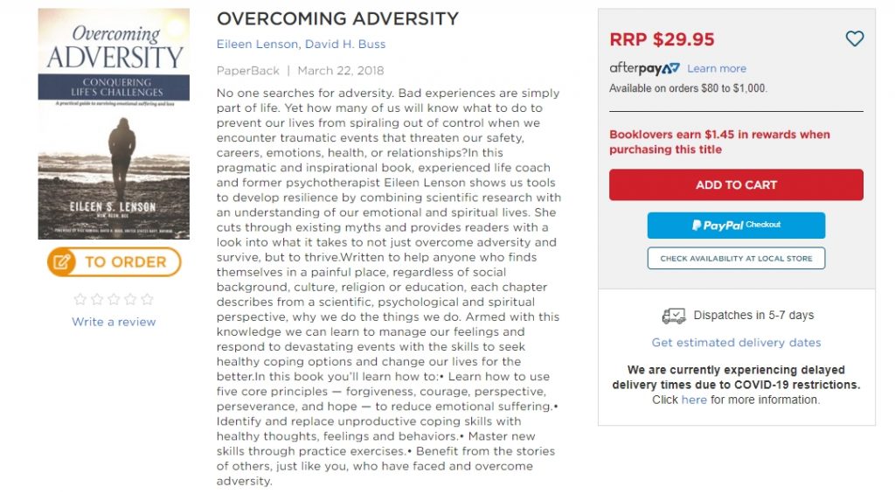Open Eileen Lenson author link

point(258,44)
